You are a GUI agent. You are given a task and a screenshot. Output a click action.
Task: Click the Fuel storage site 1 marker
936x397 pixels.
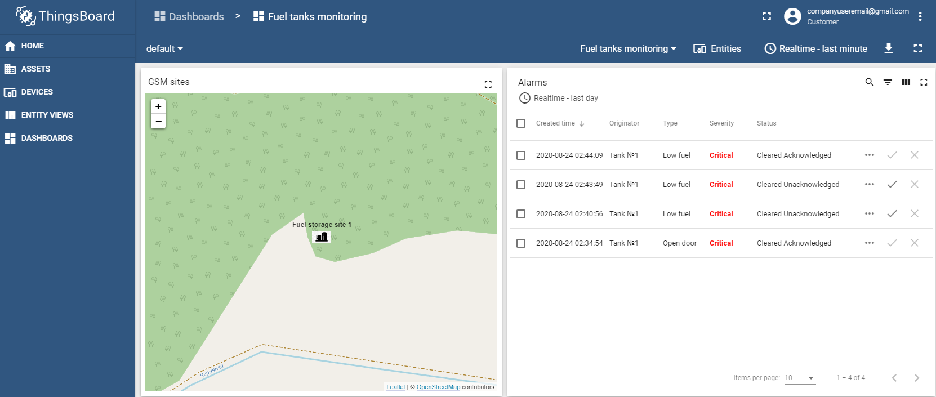[x=322, y=237]
